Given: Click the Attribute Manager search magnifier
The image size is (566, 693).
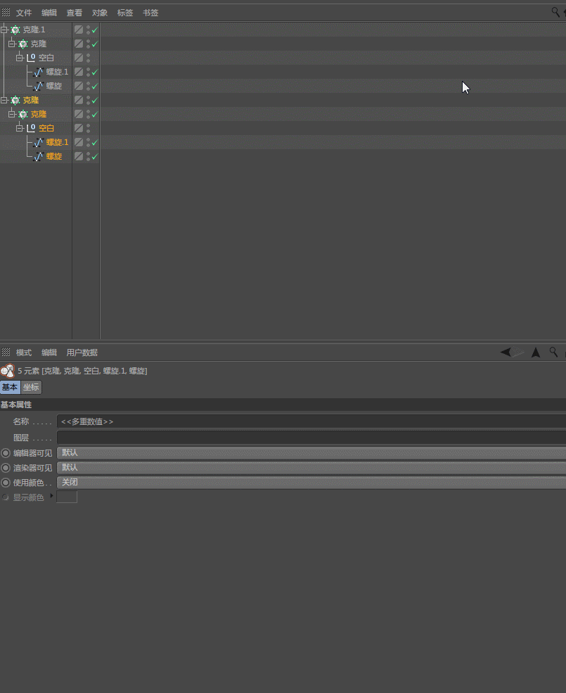Looking at the screenshot, I should tap(554, 352).
